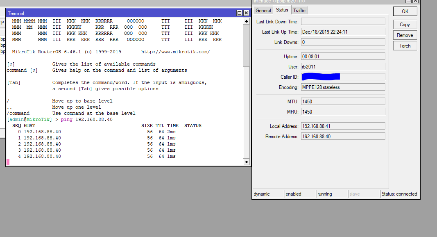The width and height of the screenshot is (437, 237).
Task: Confirm with the OK button
Action: pyautogui.click(x=405, y=11)
